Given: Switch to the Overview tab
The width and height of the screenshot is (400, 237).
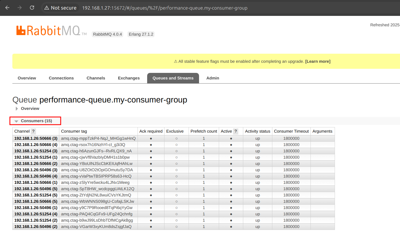Looking at the screenshot, I should (27, 78).
